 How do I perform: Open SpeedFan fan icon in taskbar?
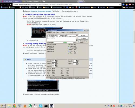pyautogui.click(x=51, y=106)
